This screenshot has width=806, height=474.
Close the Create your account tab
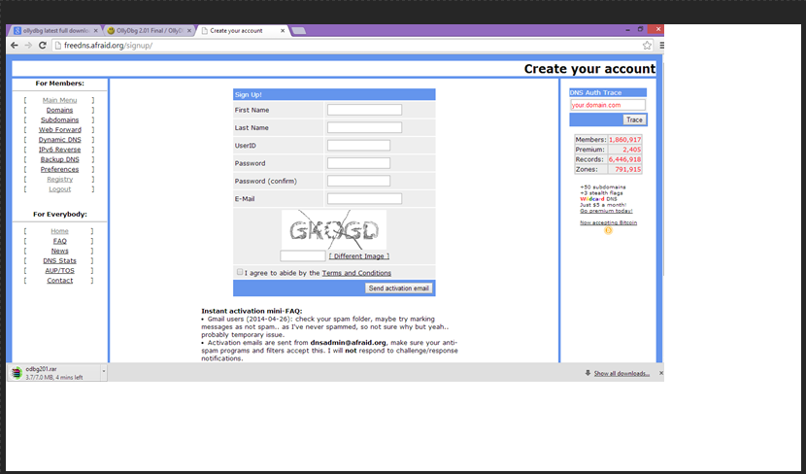pos(283,31)
